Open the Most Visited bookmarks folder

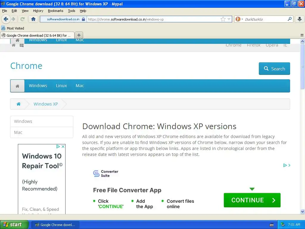pos(13,28)
